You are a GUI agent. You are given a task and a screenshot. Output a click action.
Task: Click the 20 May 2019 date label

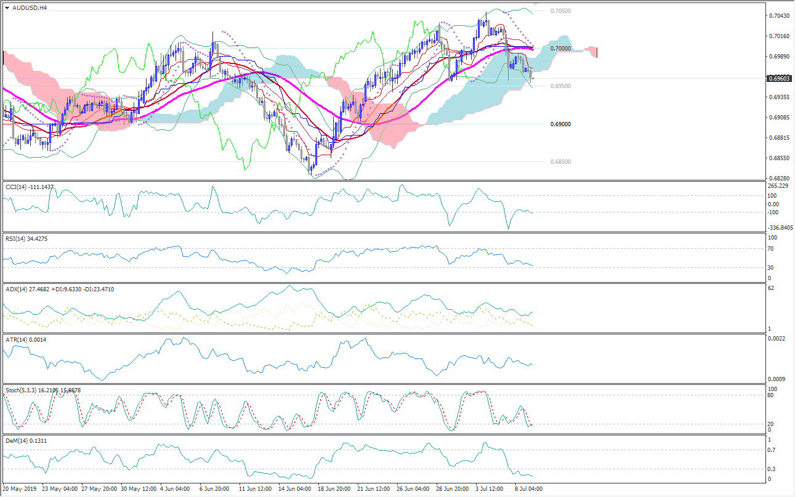19,489
